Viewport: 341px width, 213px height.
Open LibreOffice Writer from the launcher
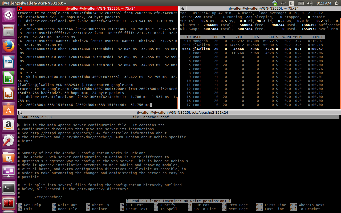tap(9, 62)
